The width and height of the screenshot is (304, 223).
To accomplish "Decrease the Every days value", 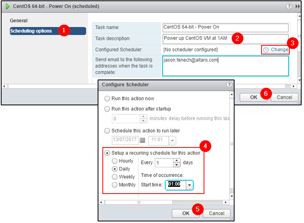I will tap(177, 165).
